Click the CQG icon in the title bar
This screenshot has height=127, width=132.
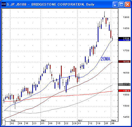pyautogui.click(x=4, y=4)
